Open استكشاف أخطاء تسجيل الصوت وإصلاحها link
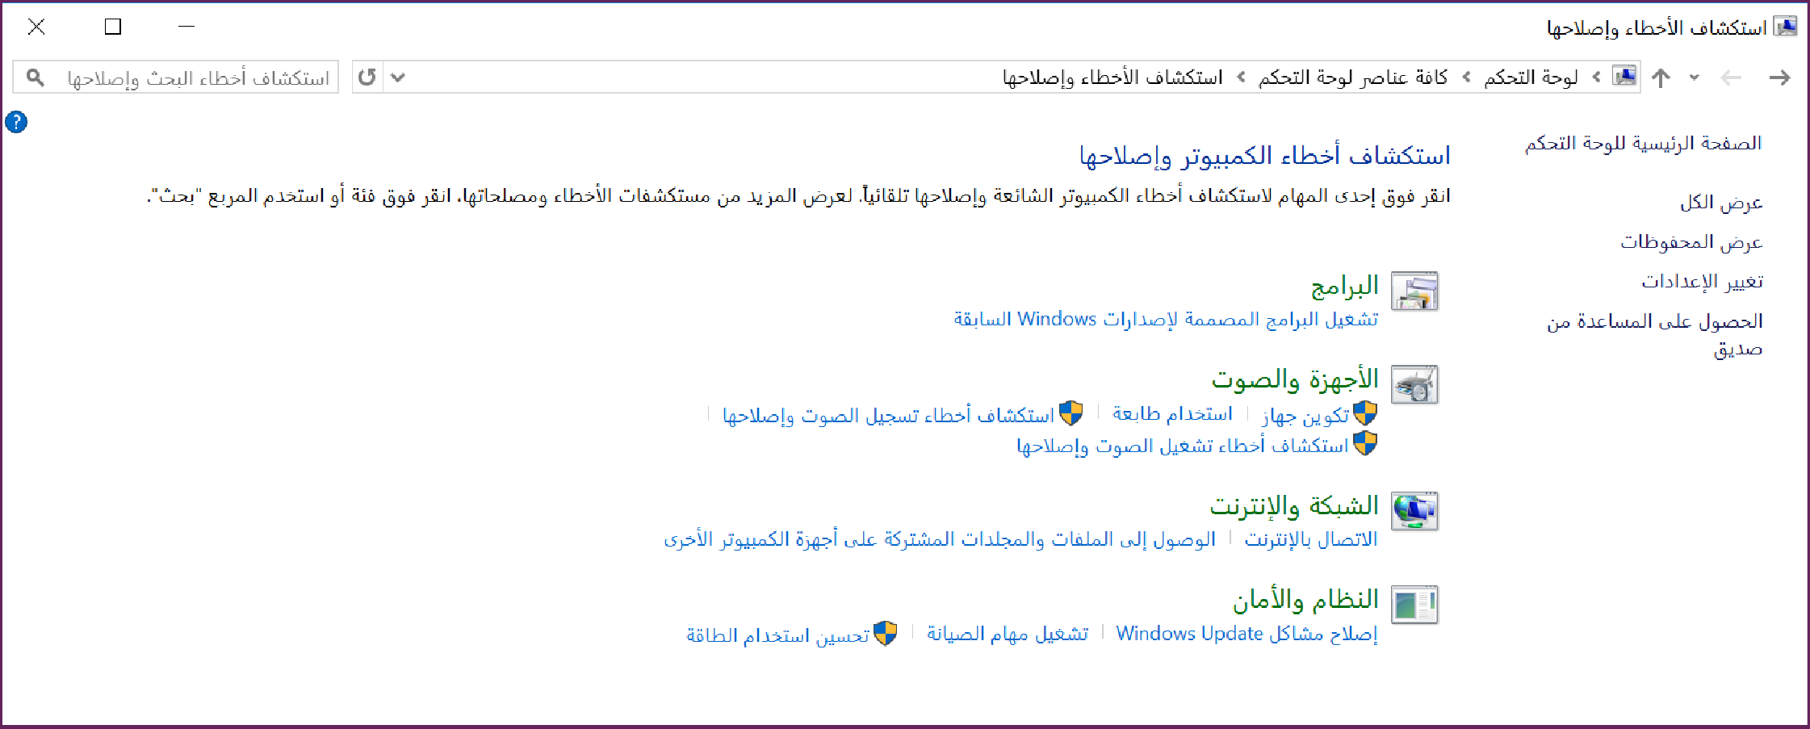 click(888, 415)
